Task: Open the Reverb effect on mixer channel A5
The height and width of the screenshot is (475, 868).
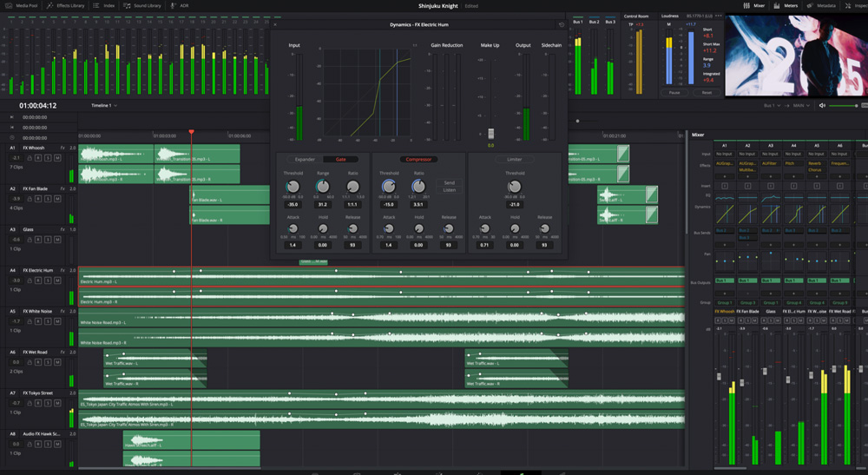Action: (x=817, y=164)
